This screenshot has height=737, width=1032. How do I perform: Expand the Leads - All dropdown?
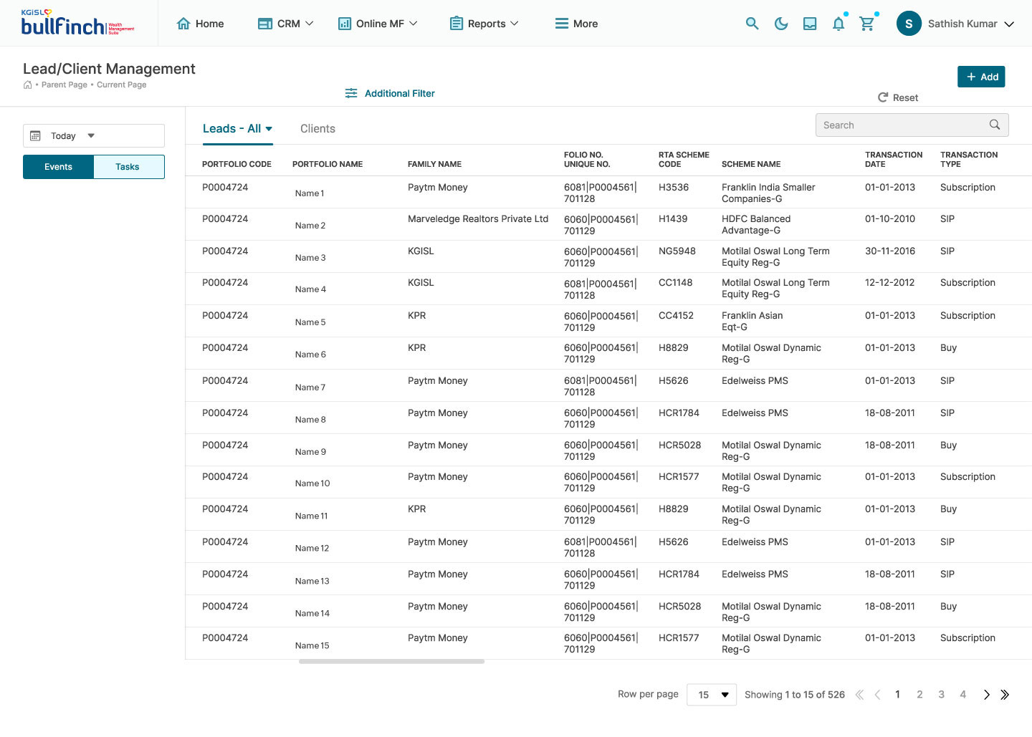(x=237, y=129)
